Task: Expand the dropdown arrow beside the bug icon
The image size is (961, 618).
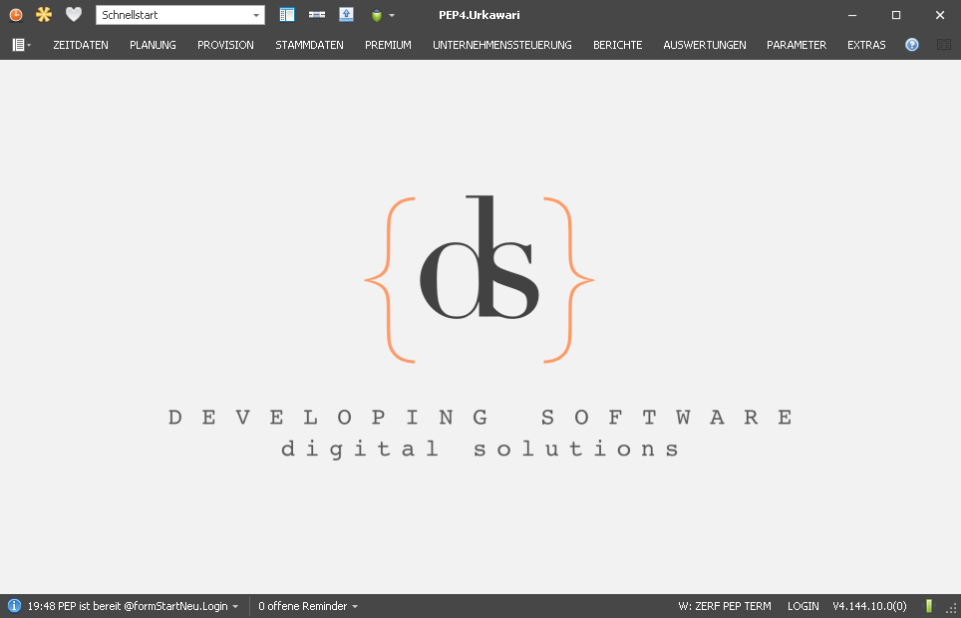Action: tap(392, 16)
